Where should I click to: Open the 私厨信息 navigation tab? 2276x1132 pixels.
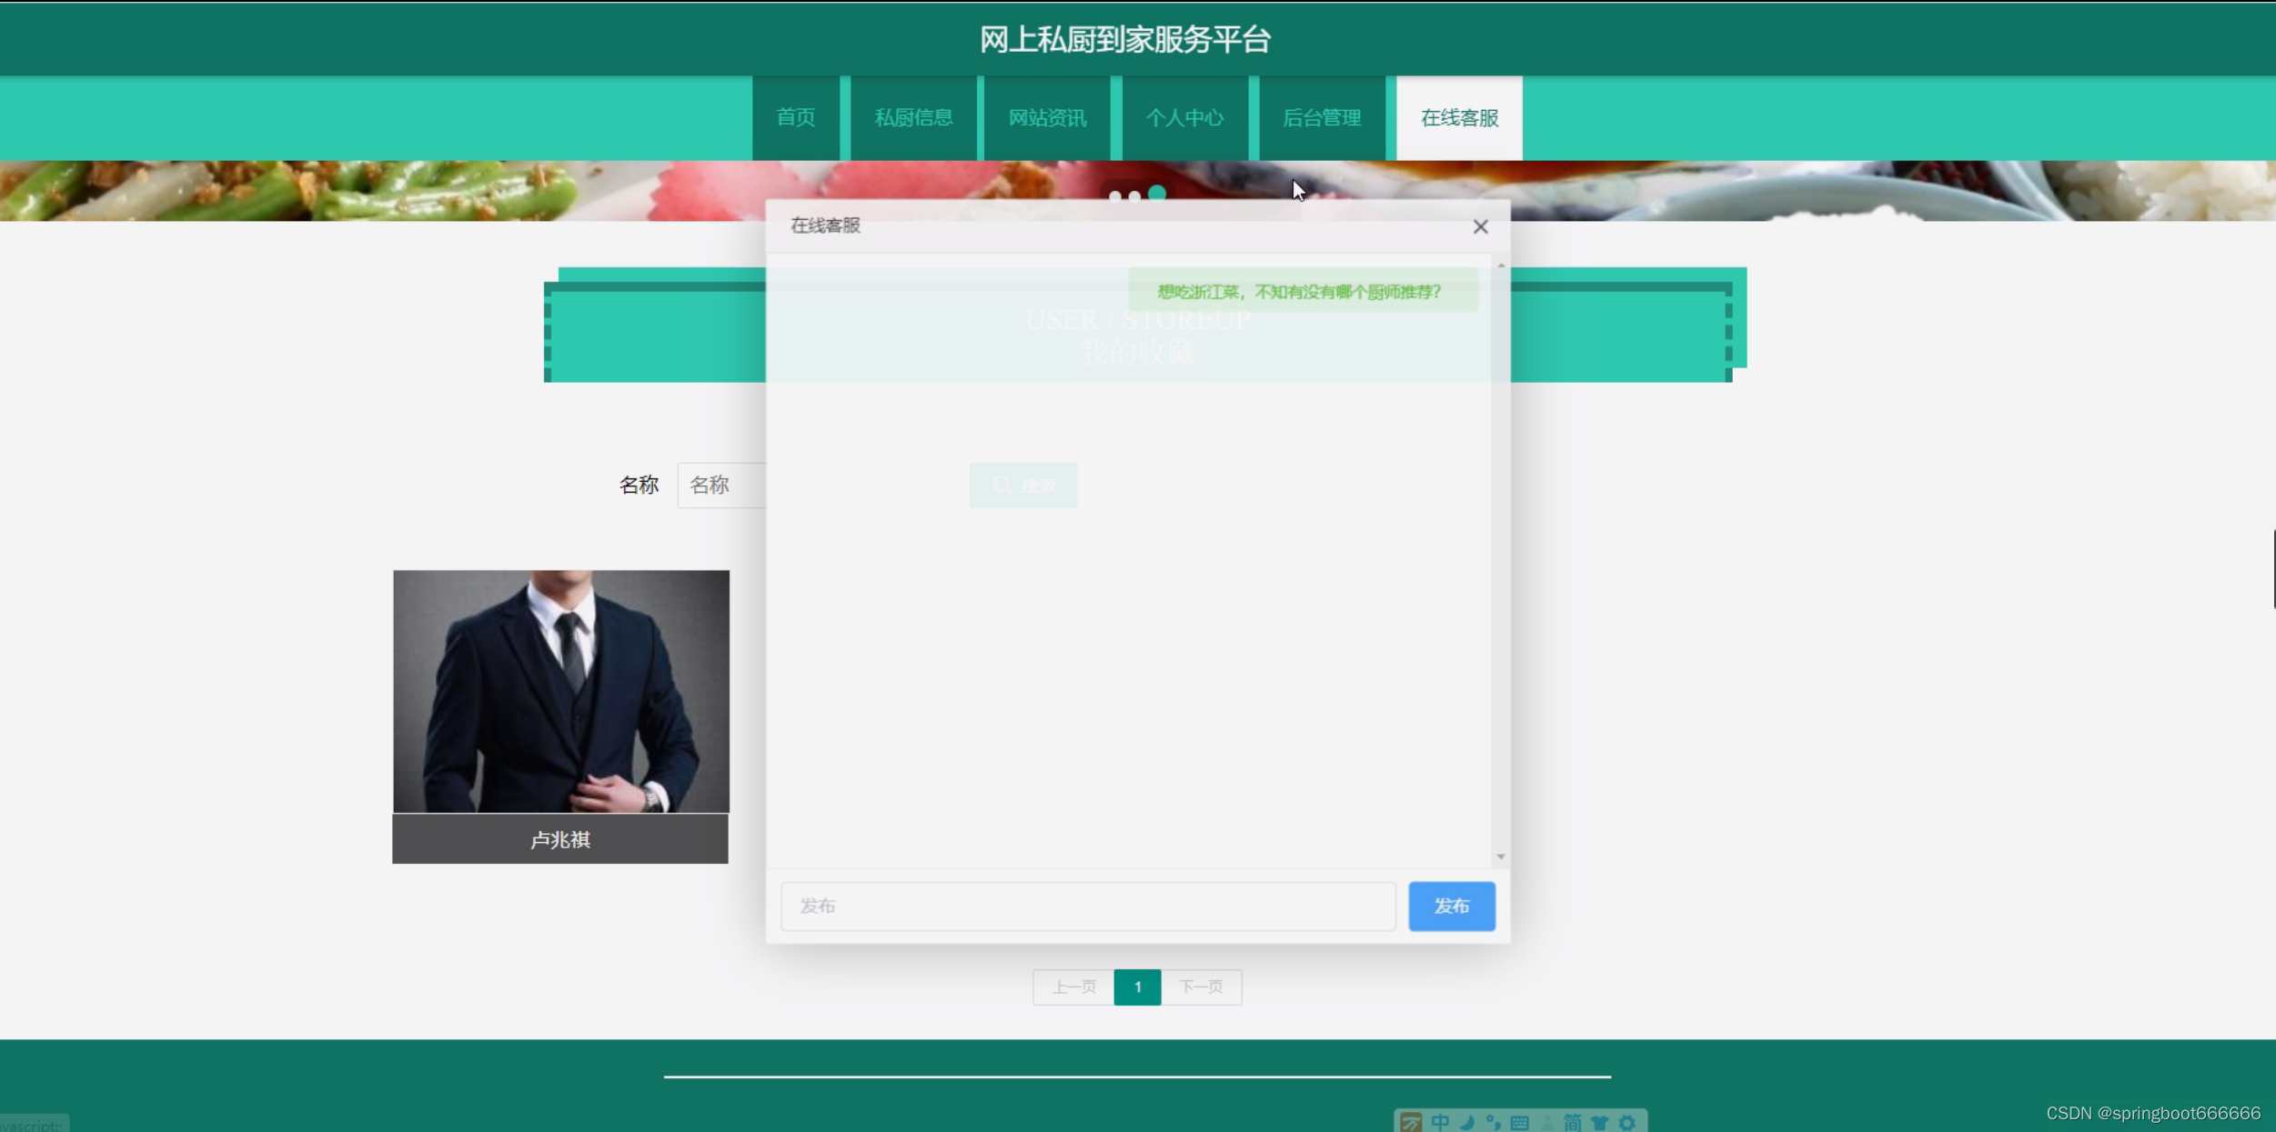(x=913, y=118)
